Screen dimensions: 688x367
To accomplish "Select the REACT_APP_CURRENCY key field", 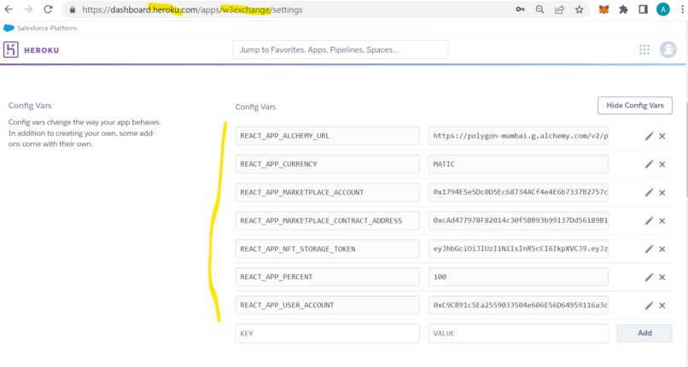I will coord(327,164).
